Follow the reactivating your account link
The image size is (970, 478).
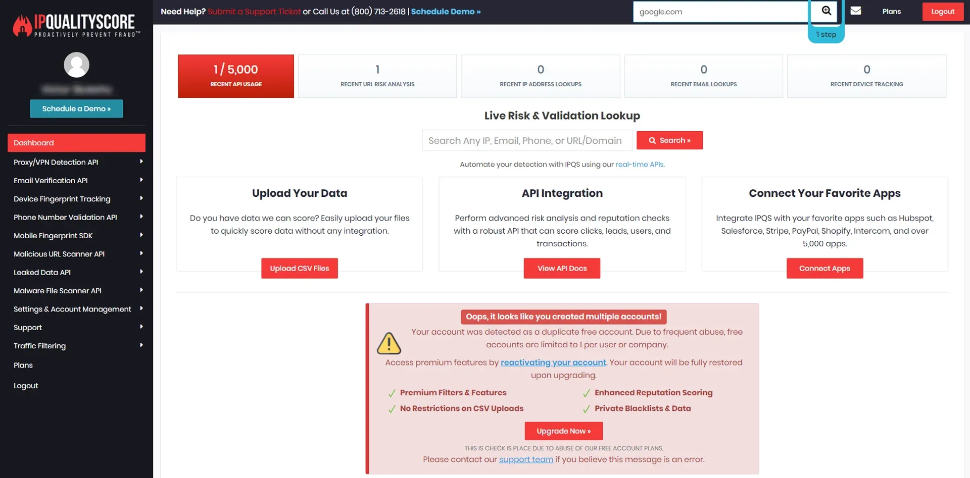pos(553,362)
